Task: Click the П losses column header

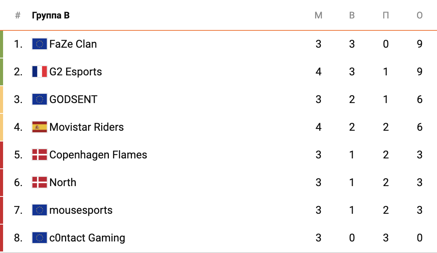Action: point(386,15)
